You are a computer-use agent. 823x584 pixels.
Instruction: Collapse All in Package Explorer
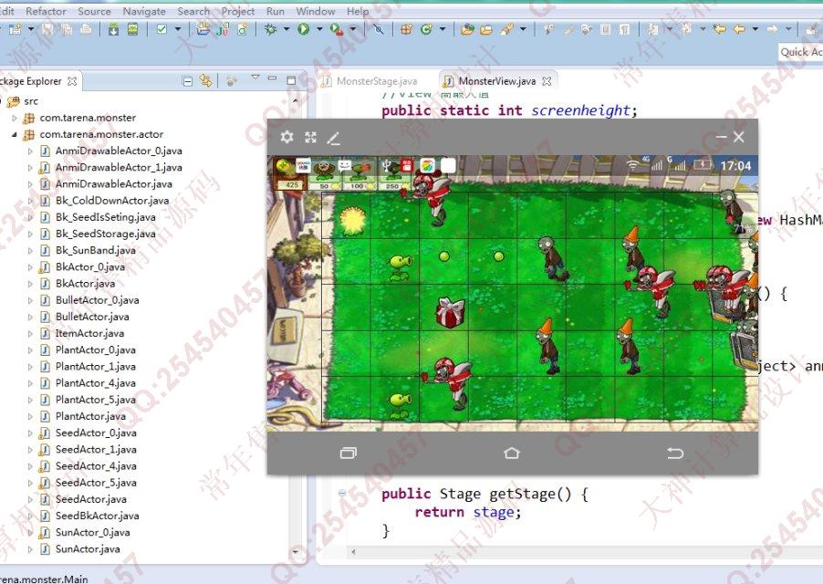coord(187,81)
